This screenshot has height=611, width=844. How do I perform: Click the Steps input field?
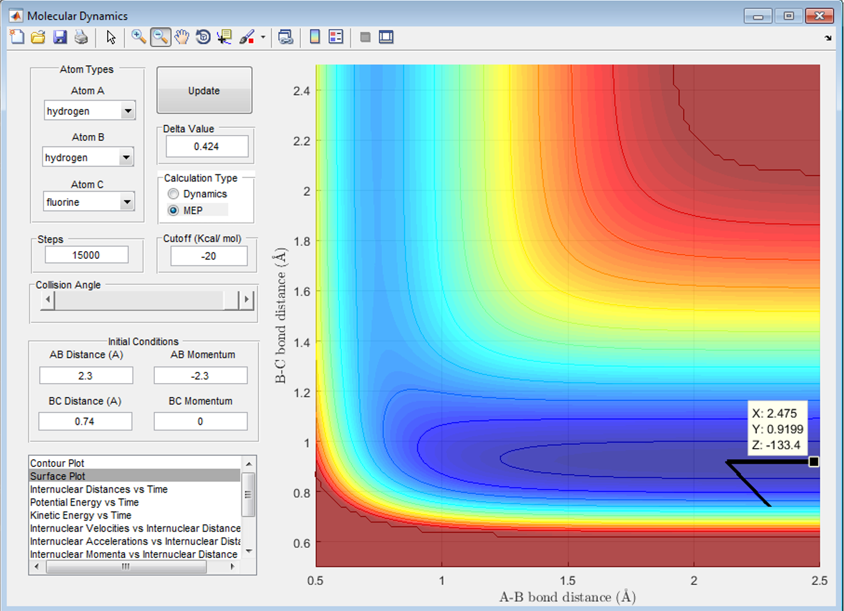[x=86, y=255]
